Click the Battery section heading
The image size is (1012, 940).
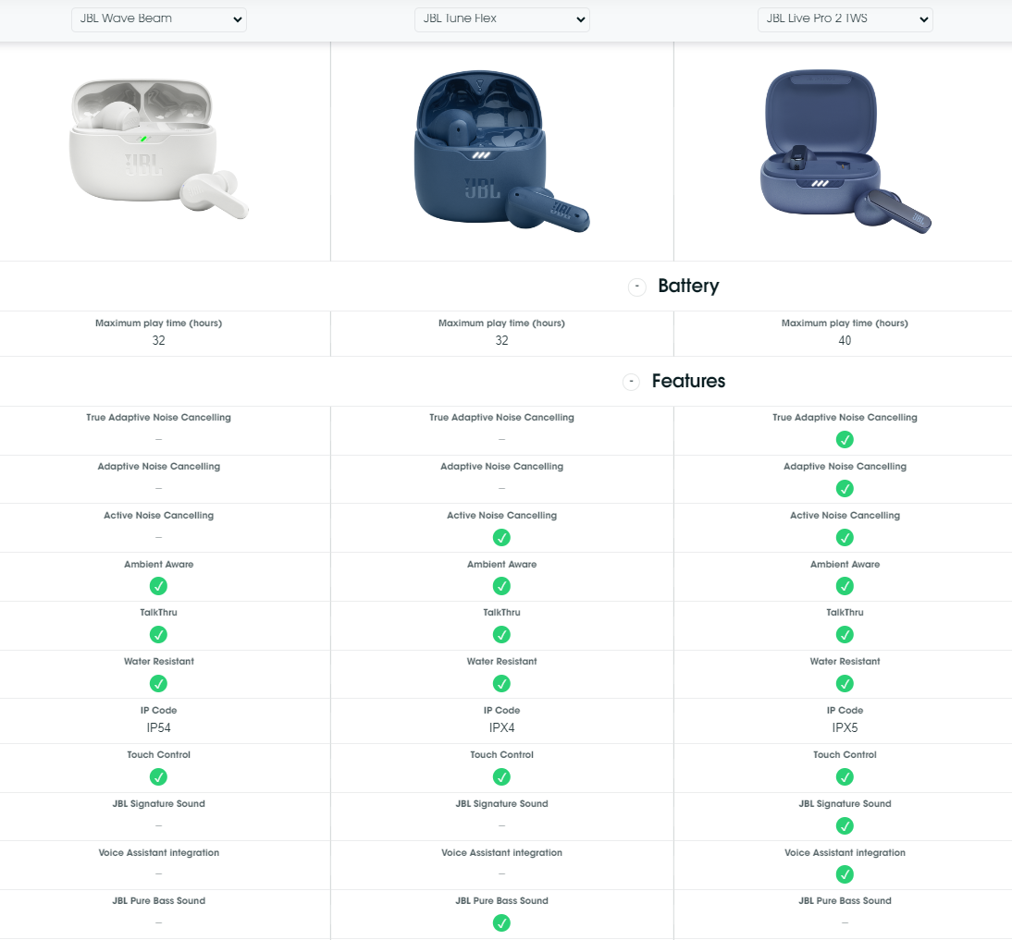[688, 287]
